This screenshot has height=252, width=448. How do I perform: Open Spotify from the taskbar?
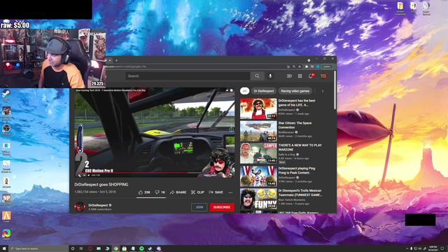pos(141,248)
